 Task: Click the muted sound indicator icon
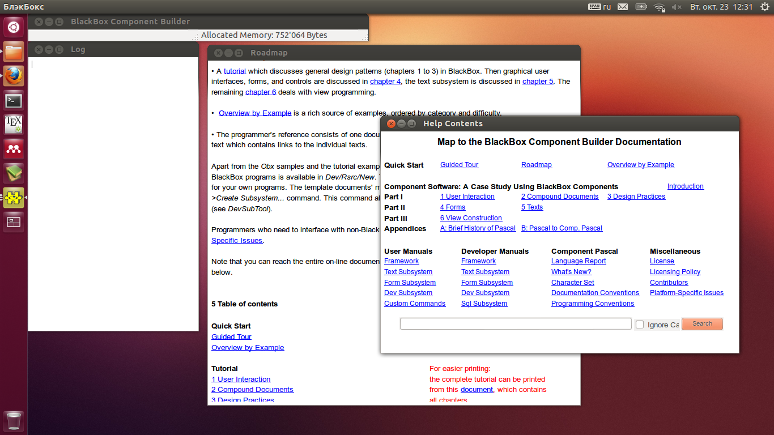coord(677,7)
